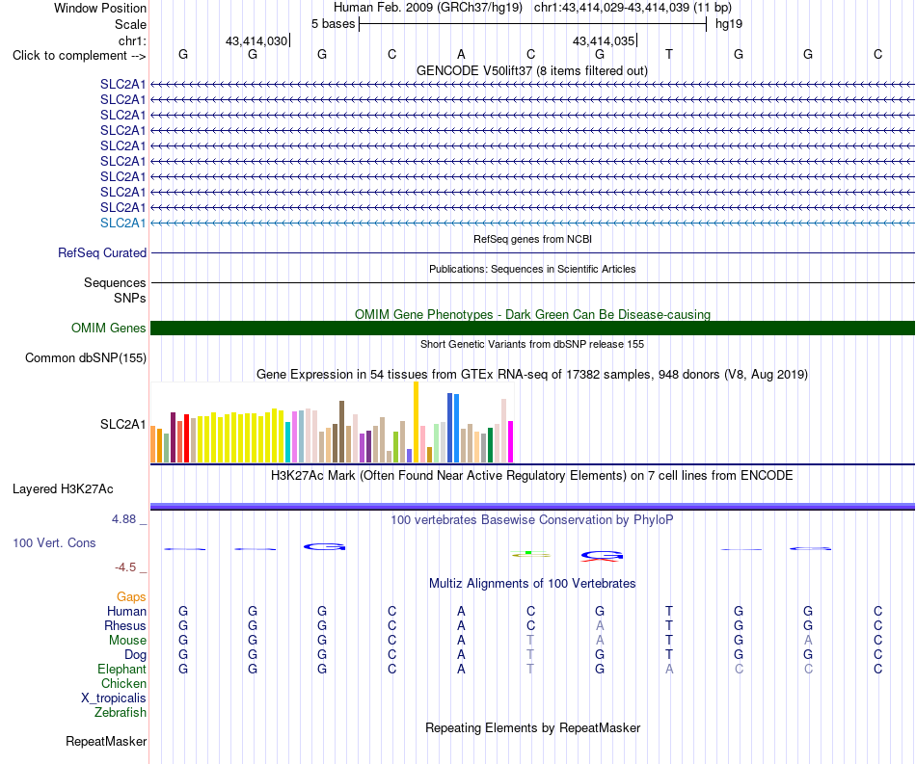Open the GENCODE V50lift37 track title
Screen dimensions: 916x764
pyautogui.click(x=531, y=70)
